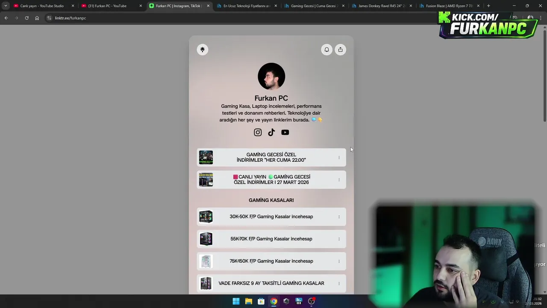Image resolution: width=547 pixels, height=308 pixels.
Task: Open Furkan PC's TikTok icon
Action: [271, 133]
